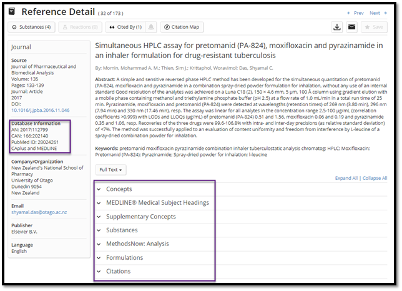Viewport: 402px width, 291px height.
Task: Click the email envelope icon
Action: 352,27
